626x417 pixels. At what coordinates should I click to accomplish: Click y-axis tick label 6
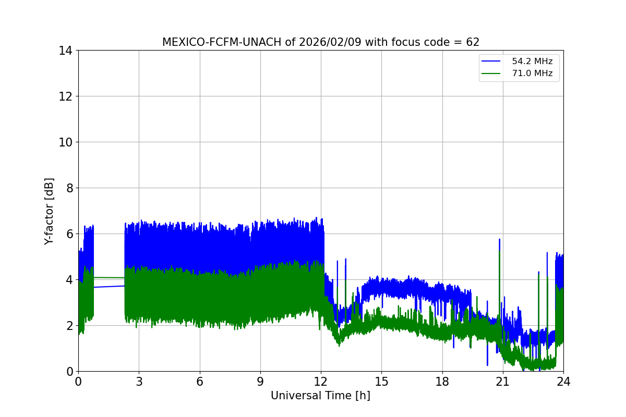[x=69, y=234]
